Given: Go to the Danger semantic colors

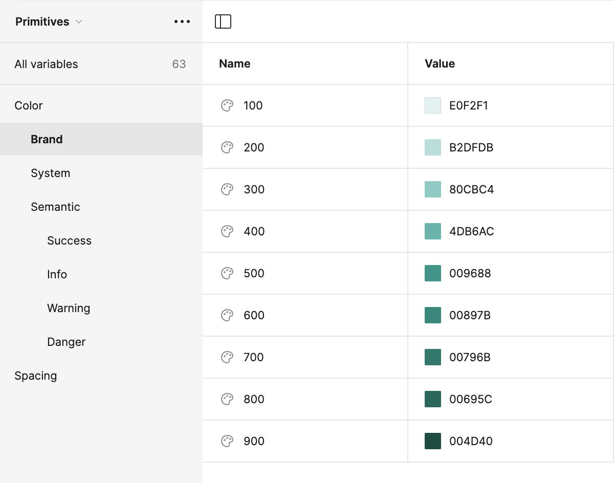Looking at the screenshot, I should pos(66,342).
